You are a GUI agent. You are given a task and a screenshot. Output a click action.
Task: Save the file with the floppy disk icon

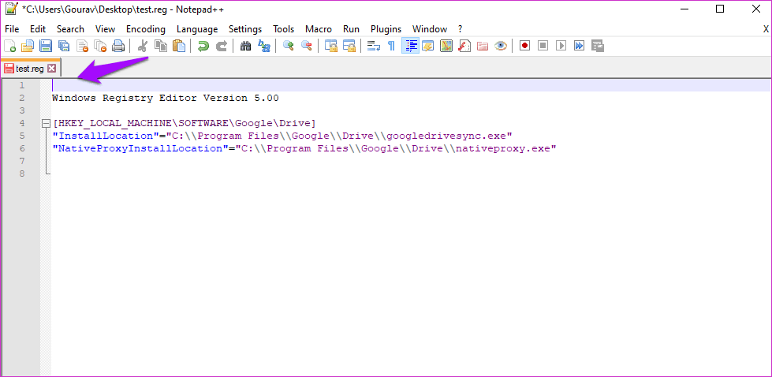pyautogui.click(x=46, y=46)
